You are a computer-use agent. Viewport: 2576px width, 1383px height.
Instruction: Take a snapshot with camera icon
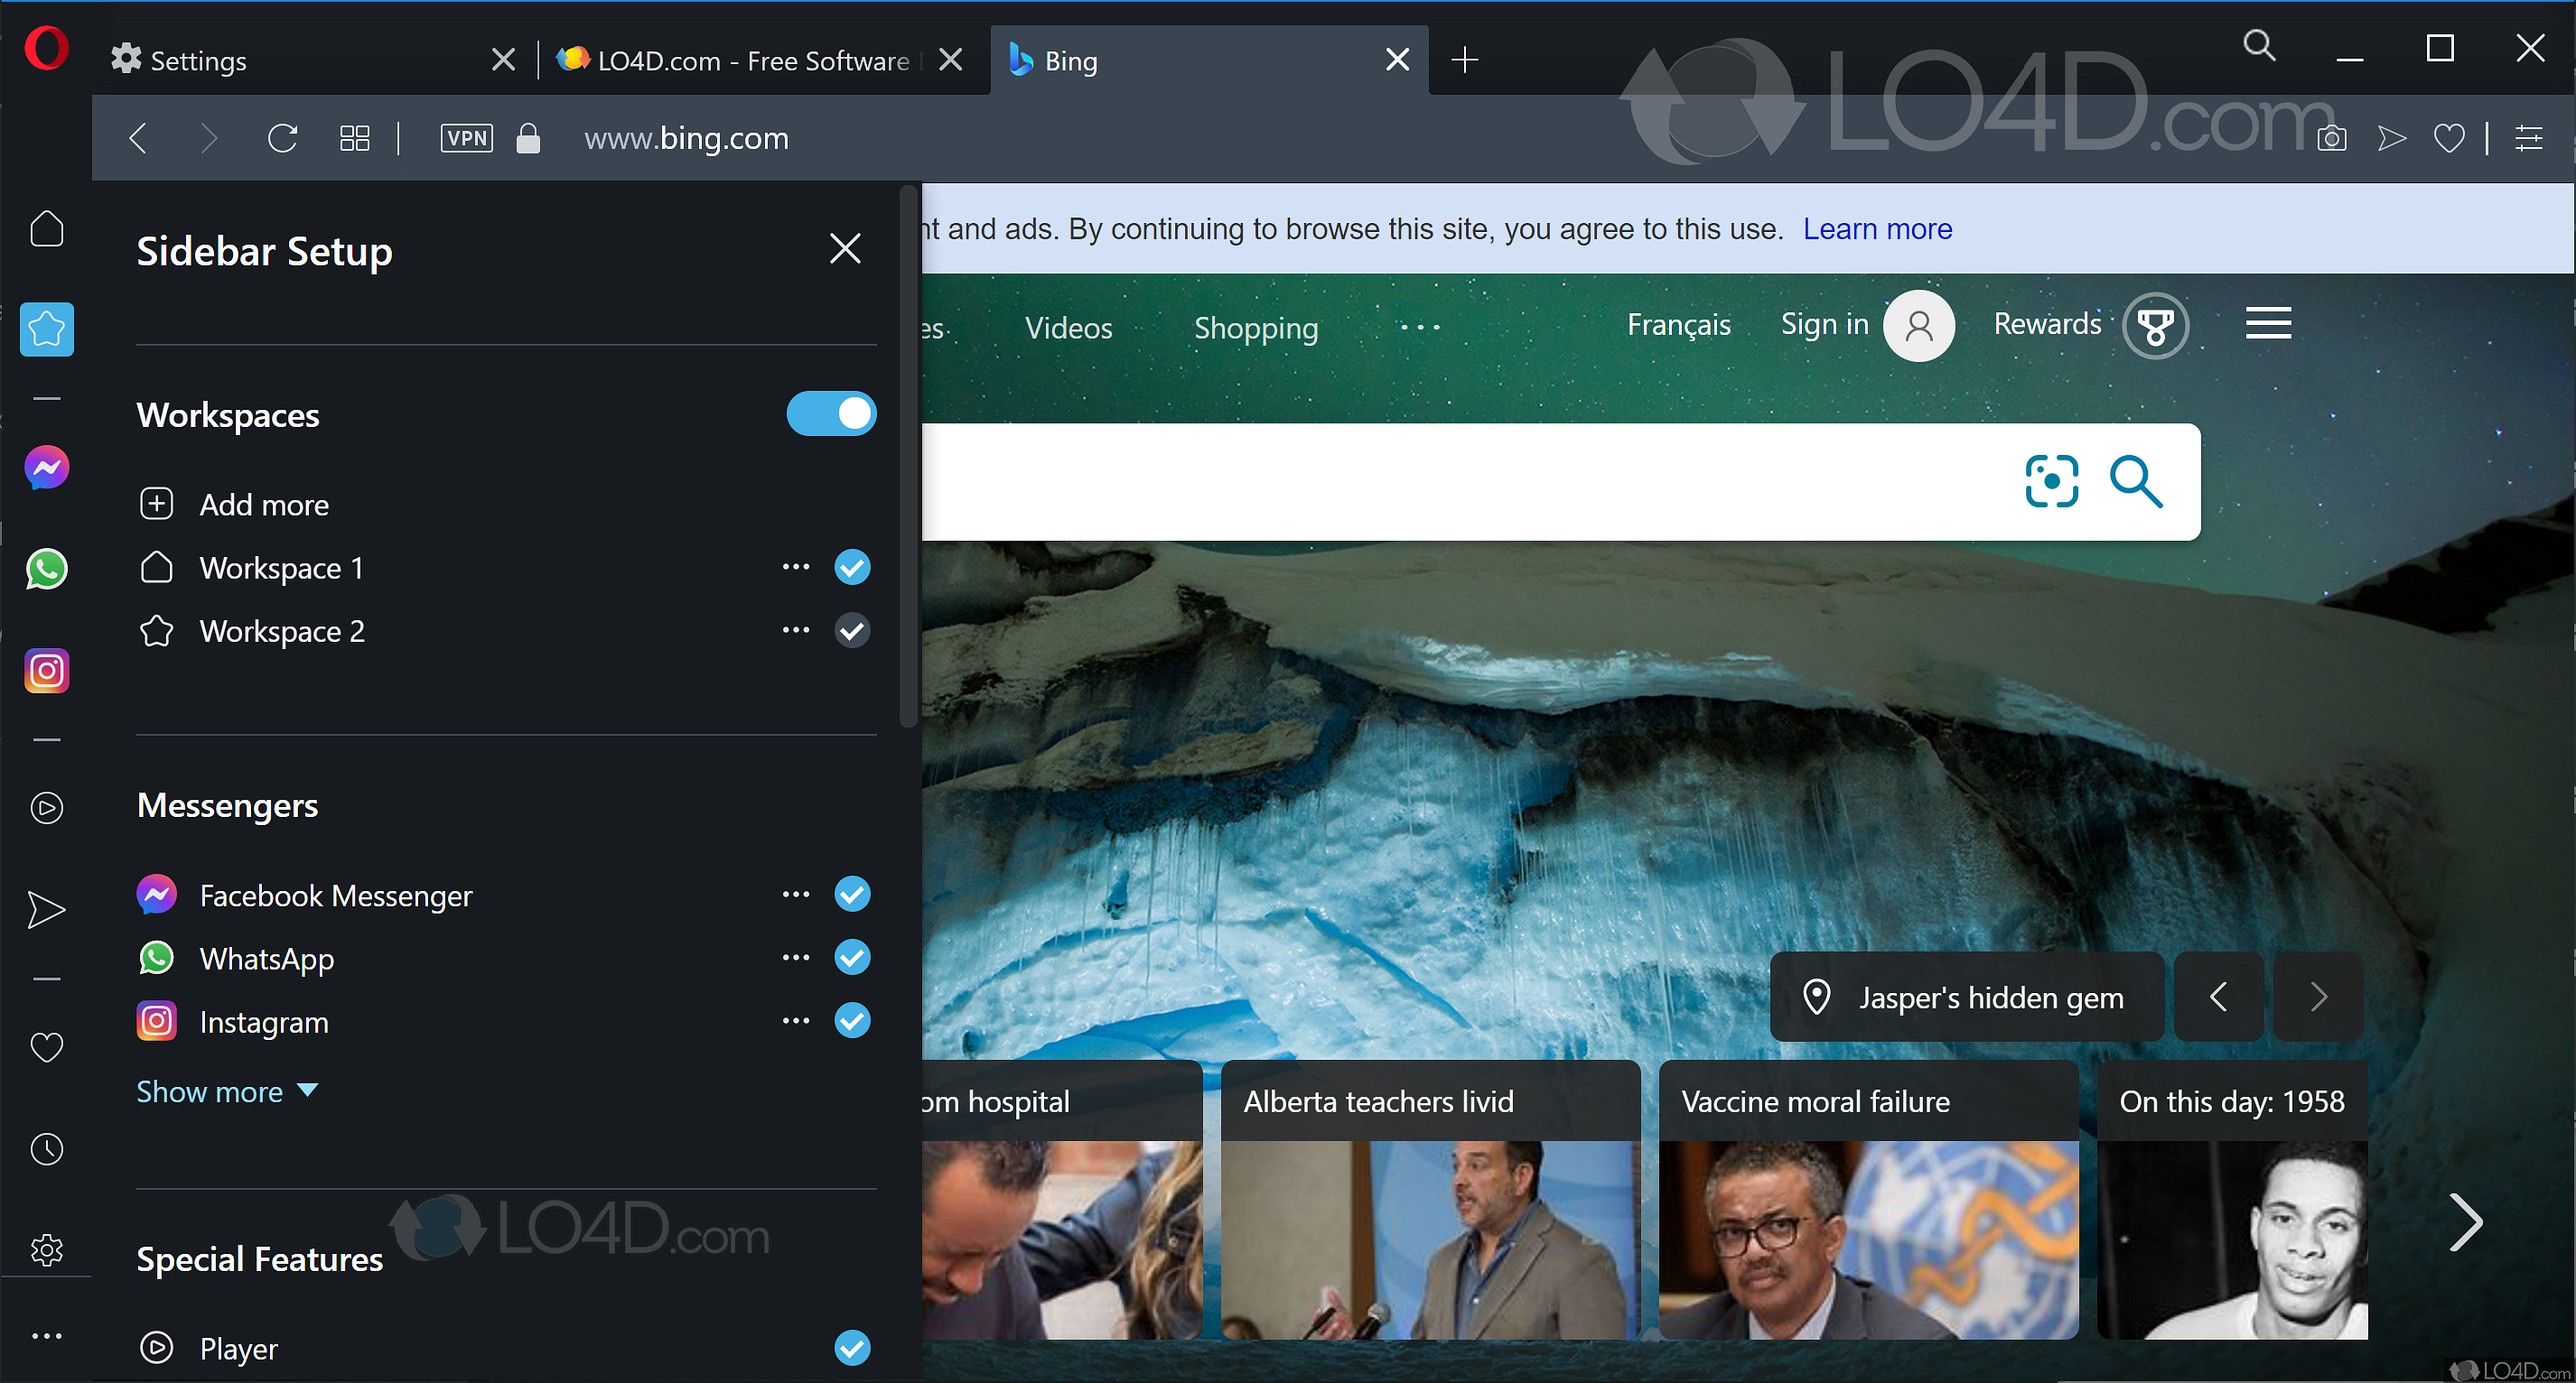point(2331,138)
